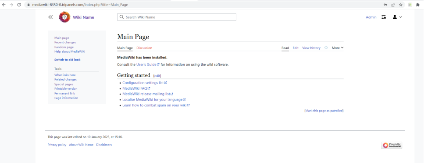Click Mark this page as patrolled
The width and height of the screenshot is (424, 163).
(324, 111)
